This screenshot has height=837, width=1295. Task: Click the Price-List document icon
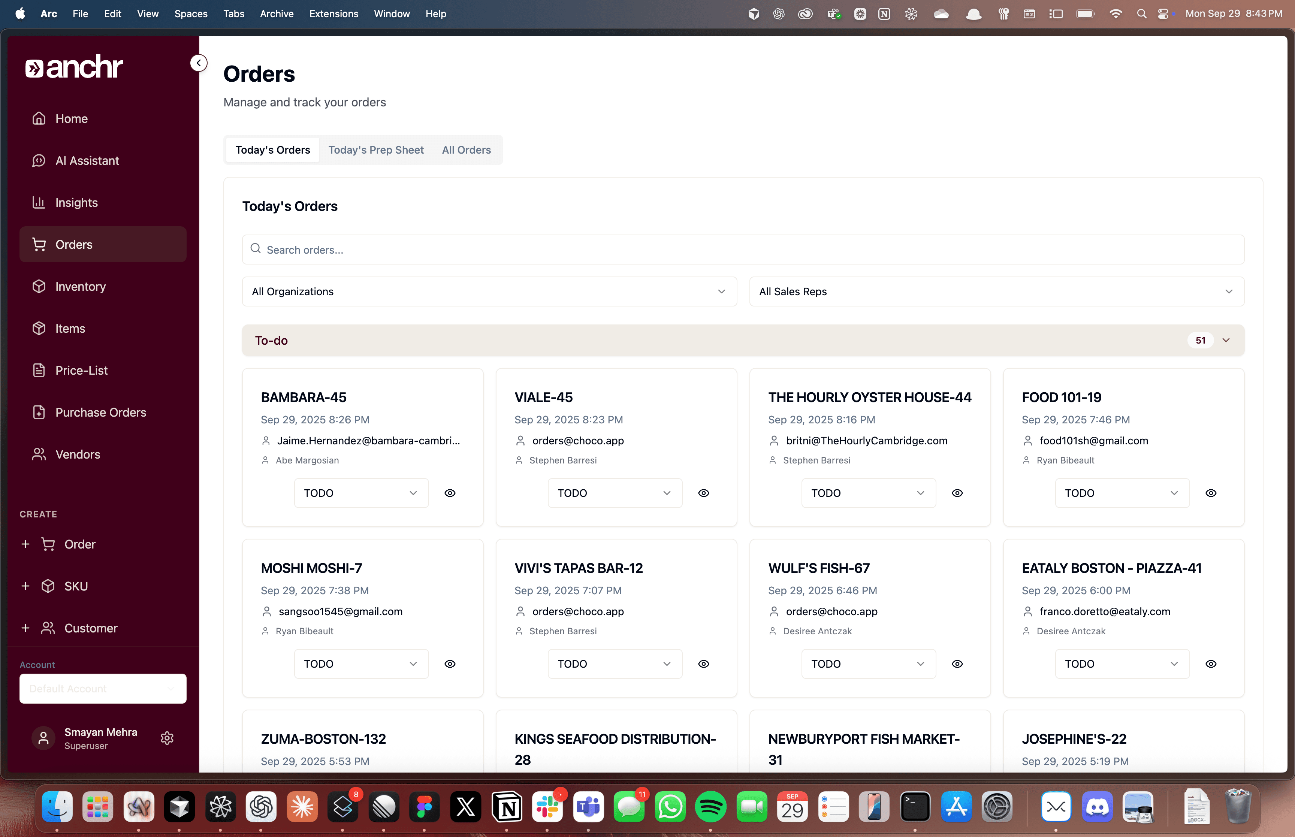[x=39, y=371]
